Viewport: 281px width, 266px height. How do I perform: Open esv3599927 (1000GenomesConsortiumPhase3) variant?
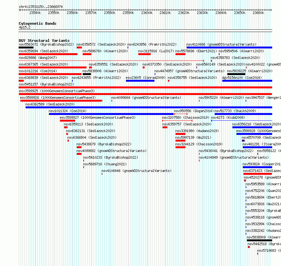point(98,117)
